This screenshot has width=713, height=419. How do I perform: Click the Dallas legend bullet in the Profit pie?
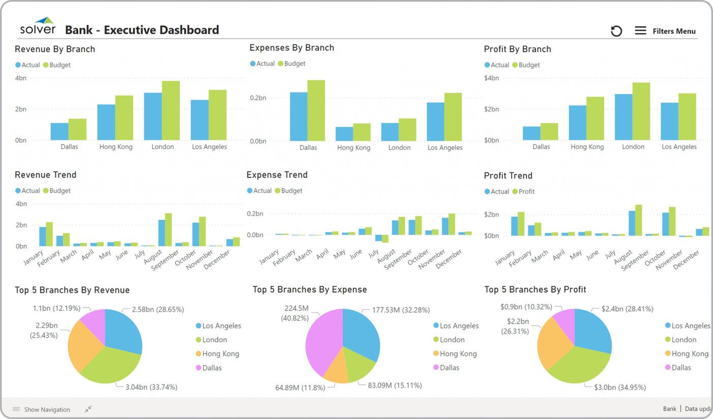[x=669, y=367]
